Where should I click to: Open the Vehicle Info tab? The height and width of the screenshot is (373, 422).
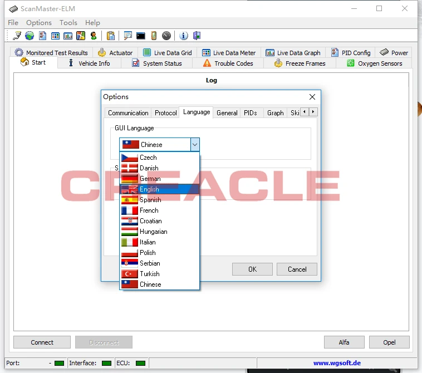89,63
